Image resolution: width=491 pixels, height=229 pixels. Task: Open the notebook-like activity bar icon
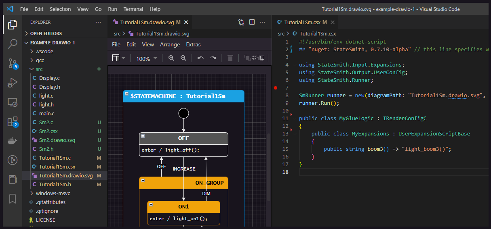click(13, 179)
